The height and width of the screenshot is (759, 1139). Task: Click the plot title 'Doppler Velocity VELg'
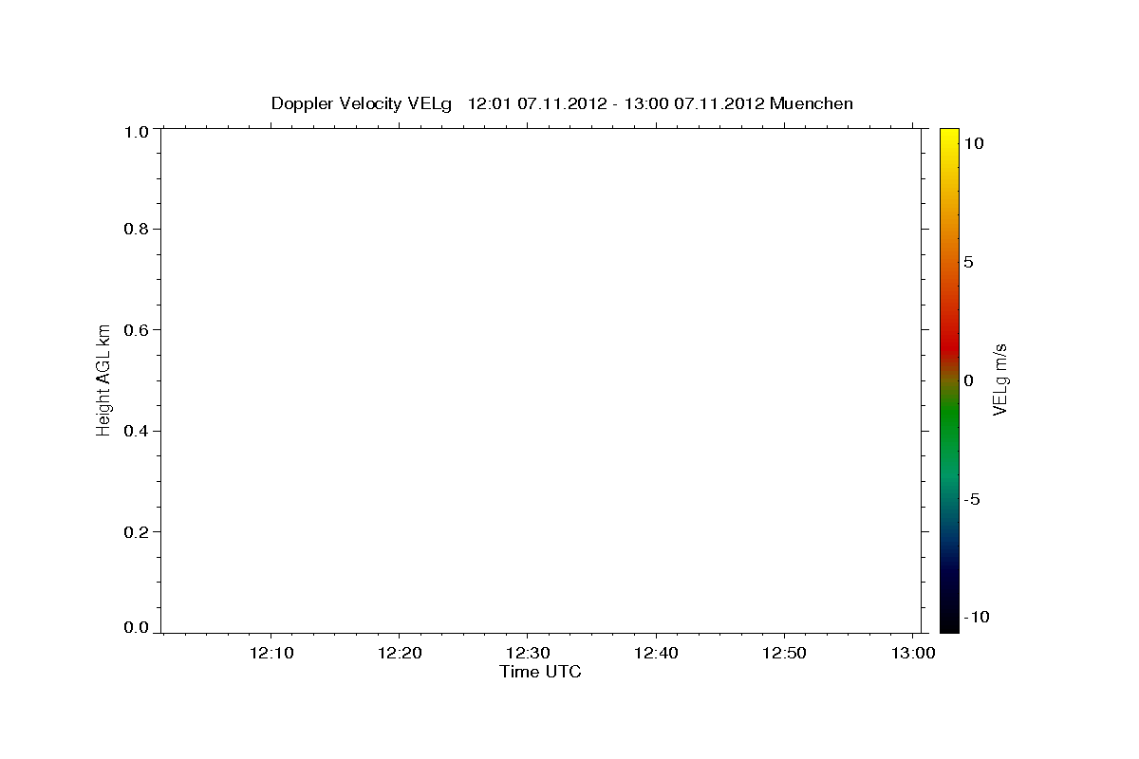[x=362, y=103]
